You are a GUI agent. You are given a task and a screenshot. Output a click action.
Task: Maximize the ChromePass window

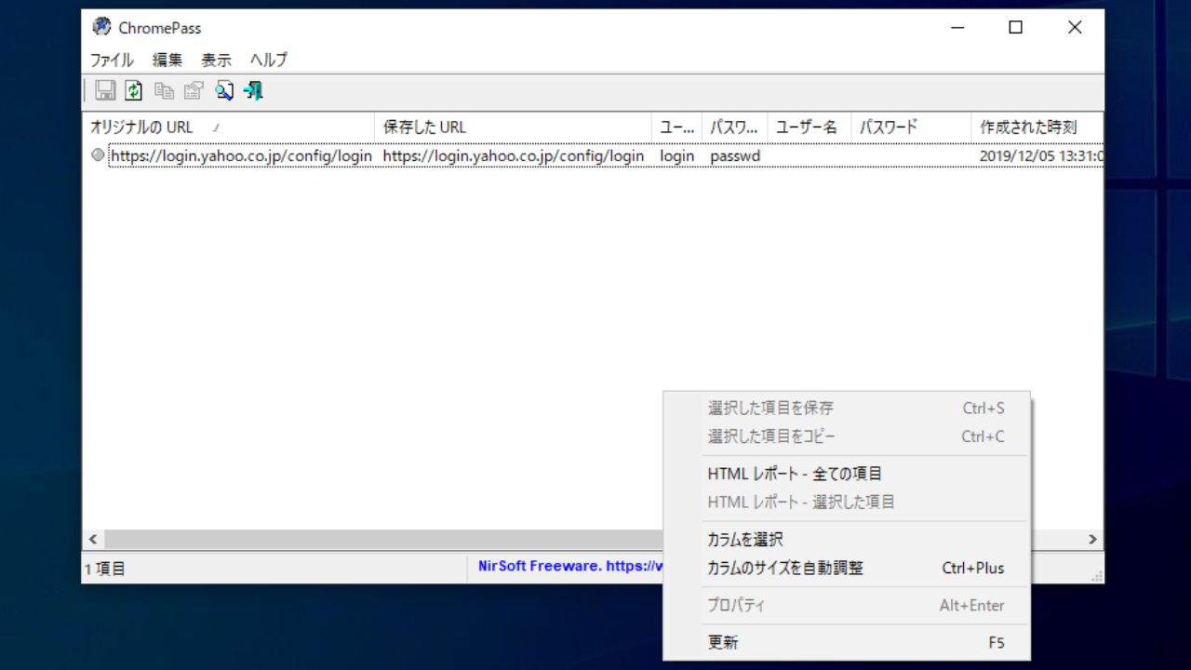(1015, 28)
